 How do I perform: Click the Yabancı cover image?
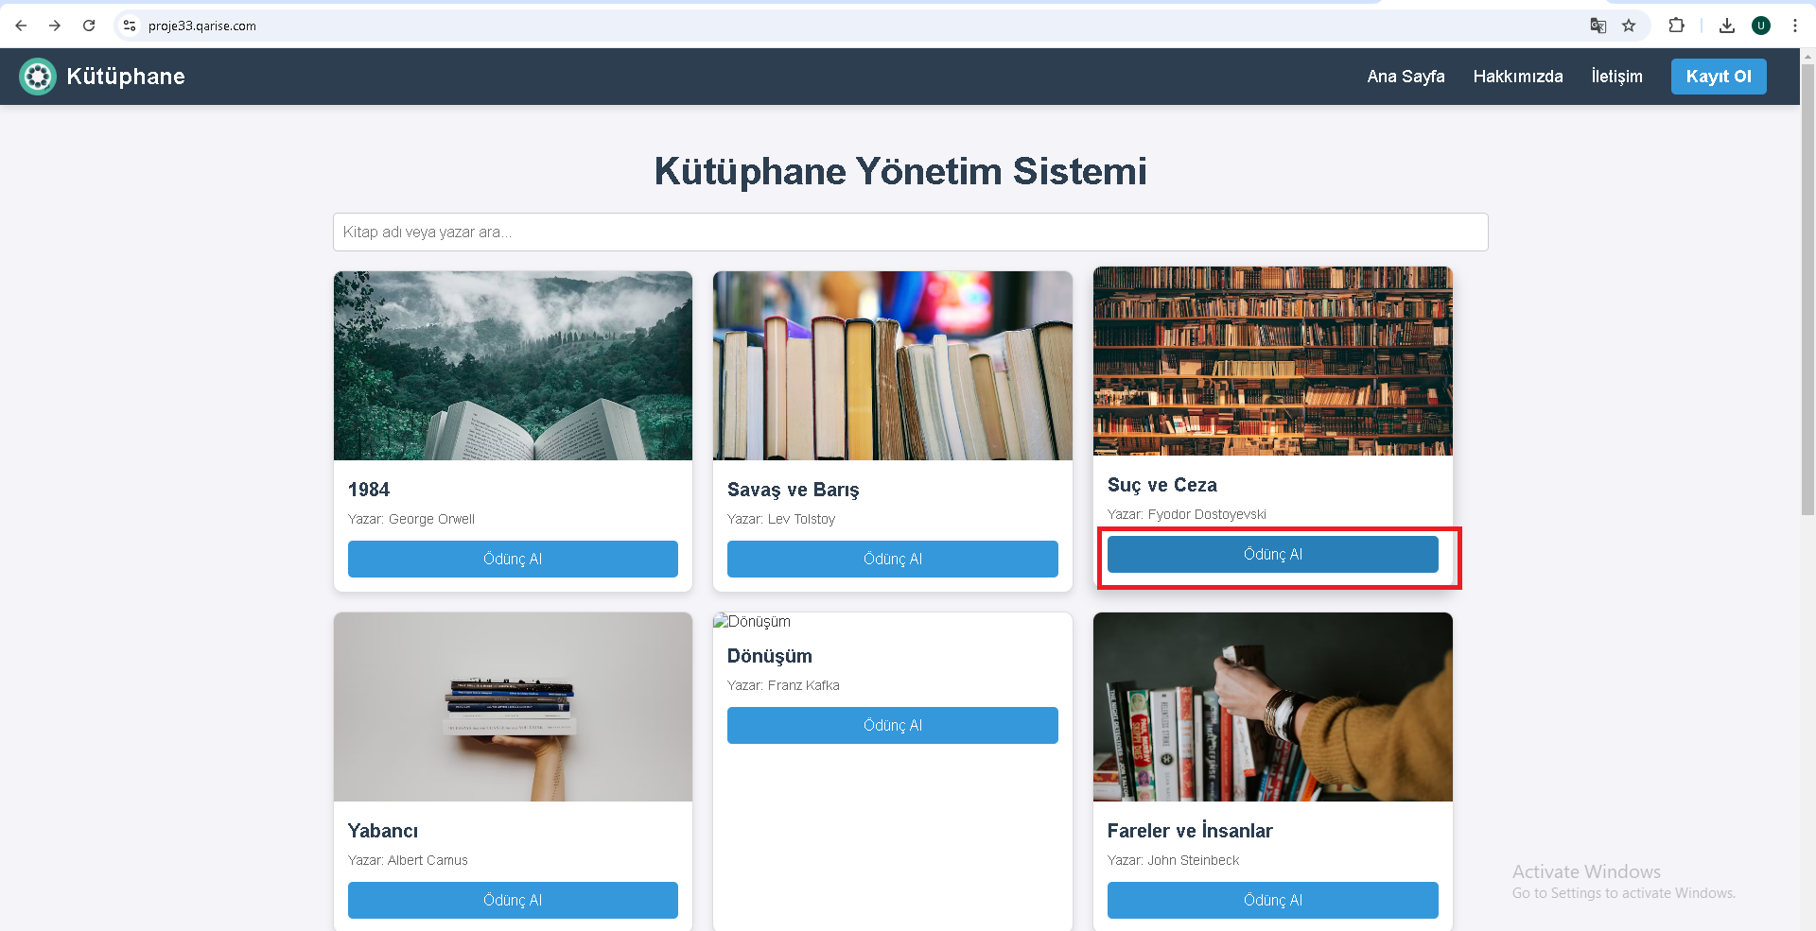513,707
